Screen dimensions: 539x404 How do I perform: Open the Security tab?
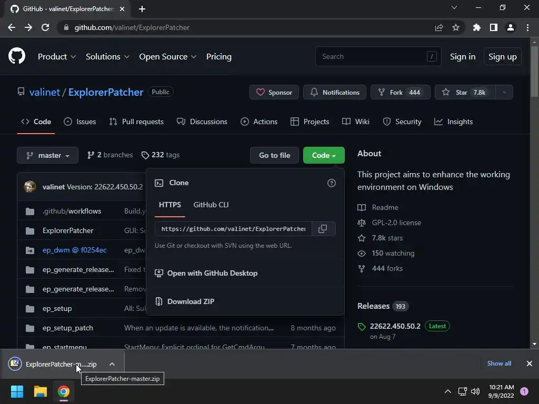click(x=402, y=122)
